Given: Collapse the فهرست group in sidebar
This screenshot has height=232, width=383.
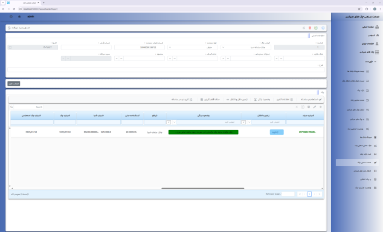Looking at the screenshot, I should [x=371, y=62].
